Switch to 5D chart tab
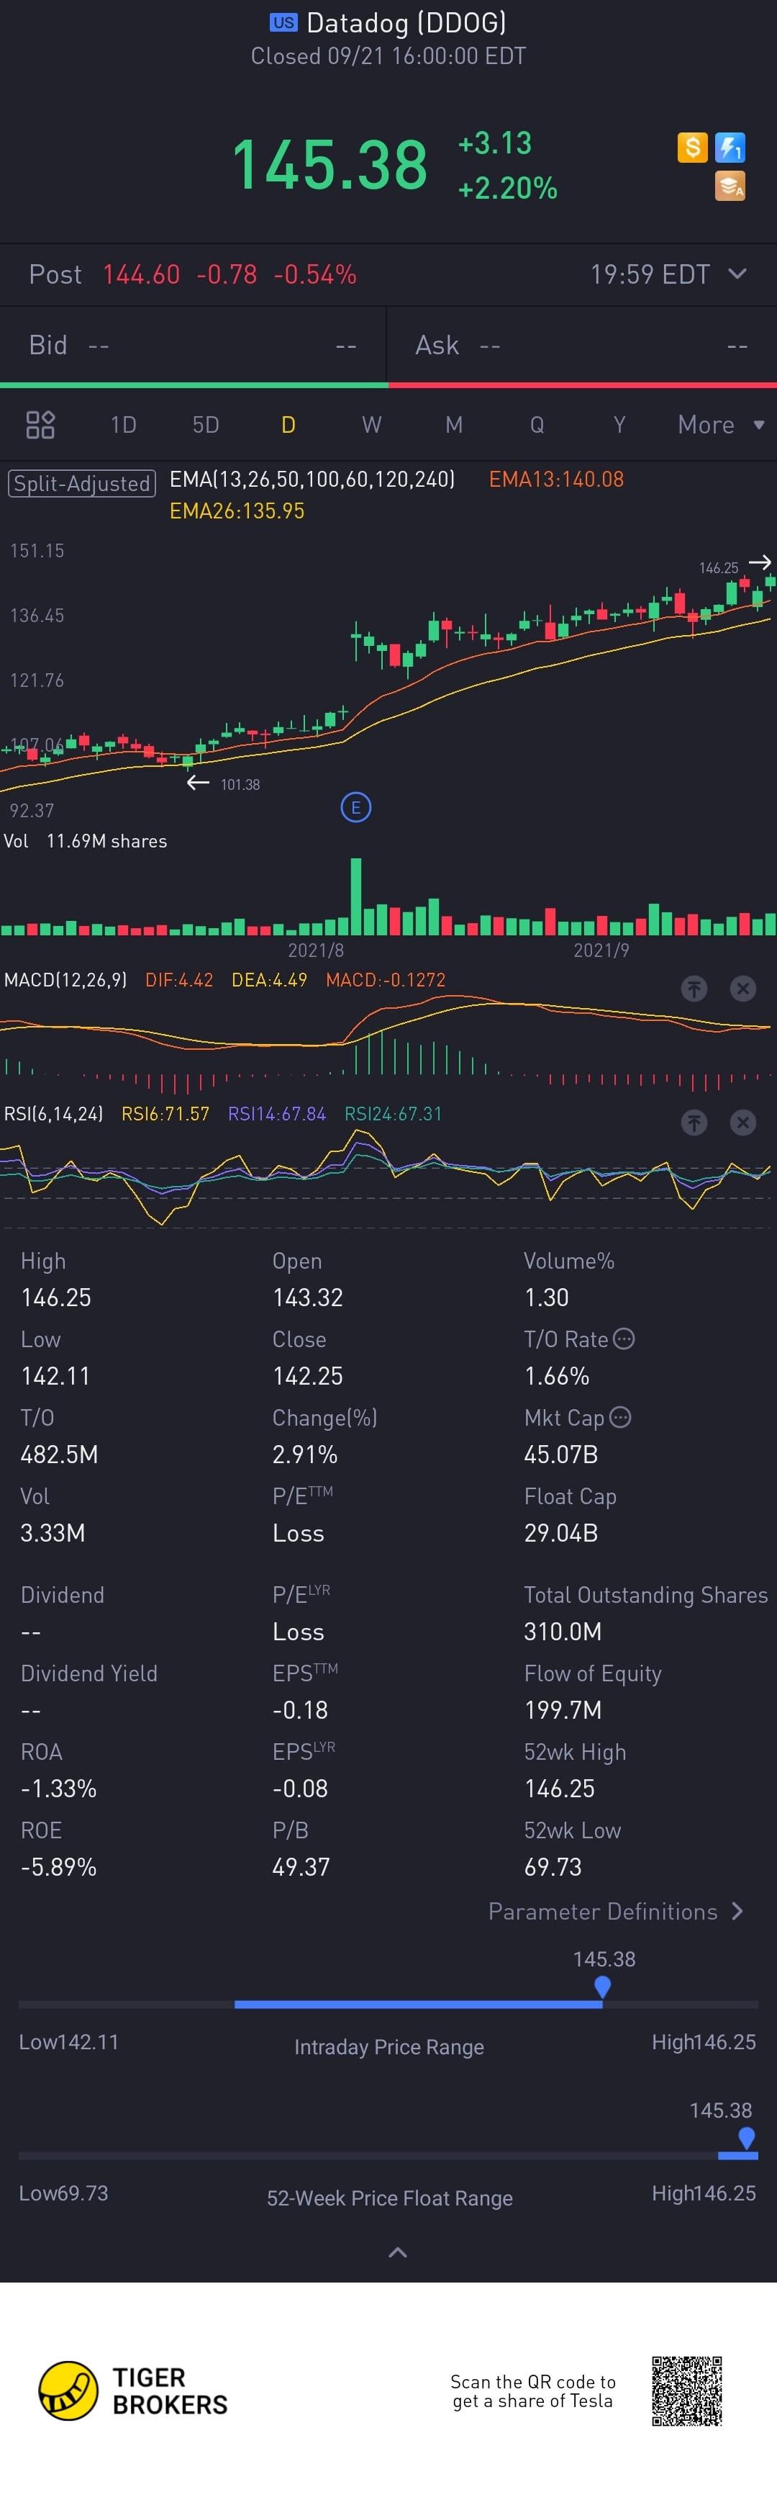 (206, 425)
